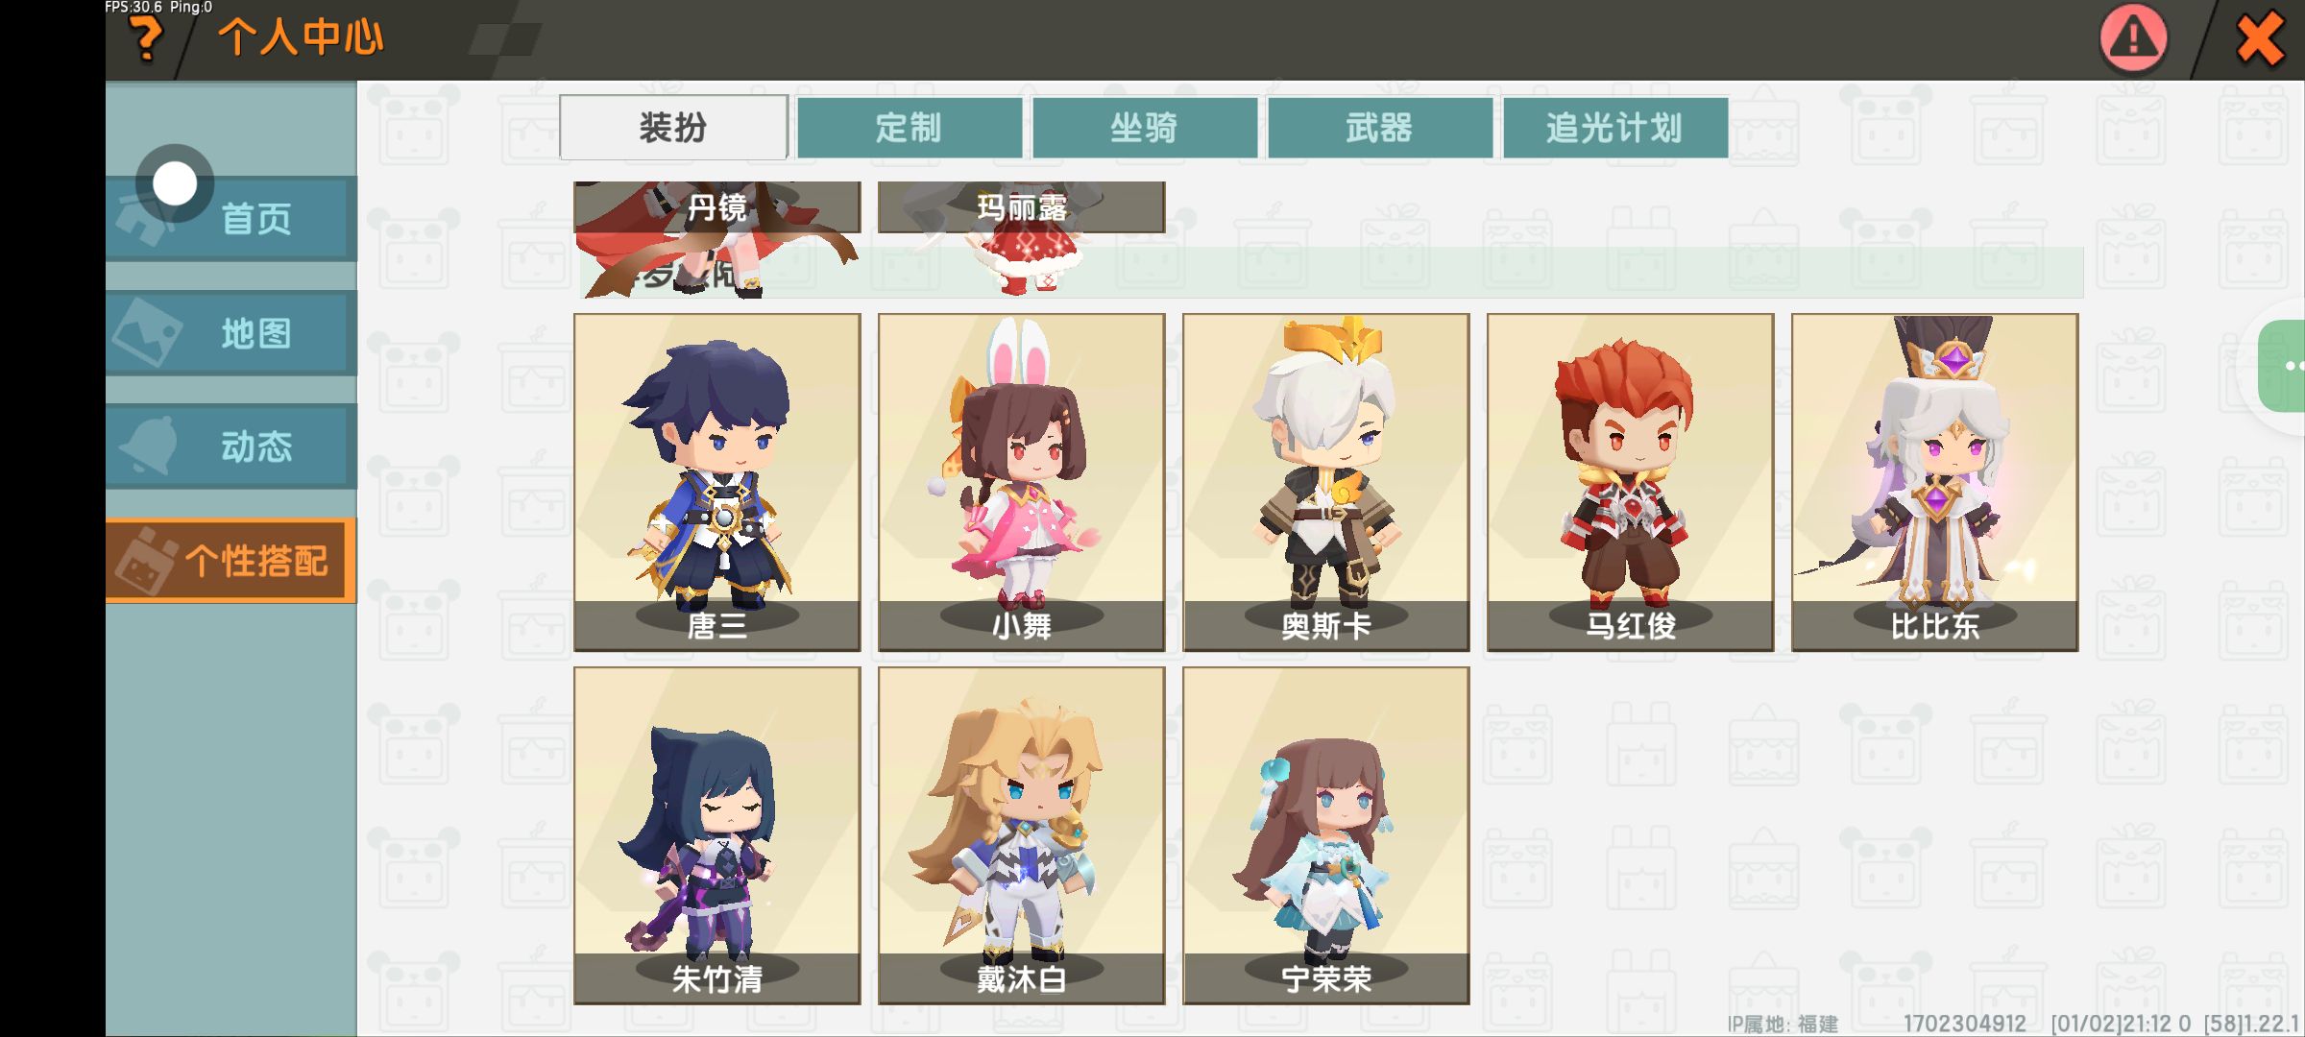Open the help question mark icon
2305x1037 pixels.
tap(147, 38)
